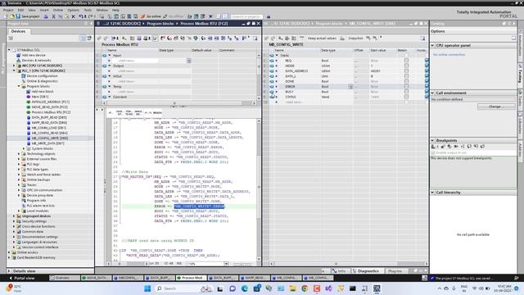Click Search in project input field
The height and width of the screenshot is (295, 524).
[x=246, y=16]
